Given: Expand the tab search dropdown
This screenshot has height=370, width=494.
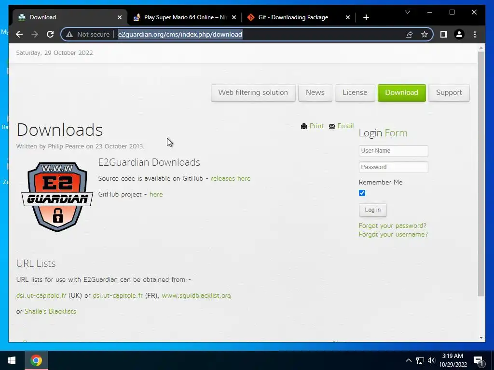Looking at the screenshot, I should [x=407, y=12].
